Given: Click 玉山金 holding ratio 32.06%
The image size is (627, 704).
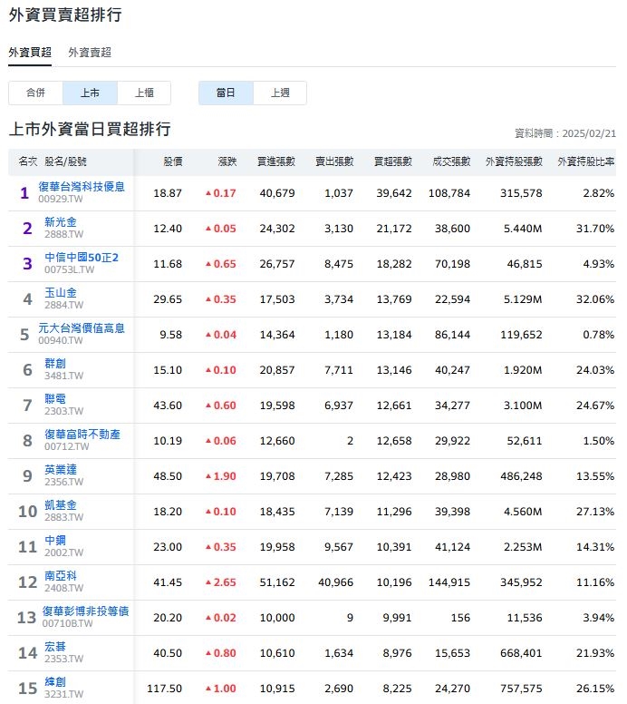Looking at the screenshot, I should pyautogui.click(x=595, y=299).
